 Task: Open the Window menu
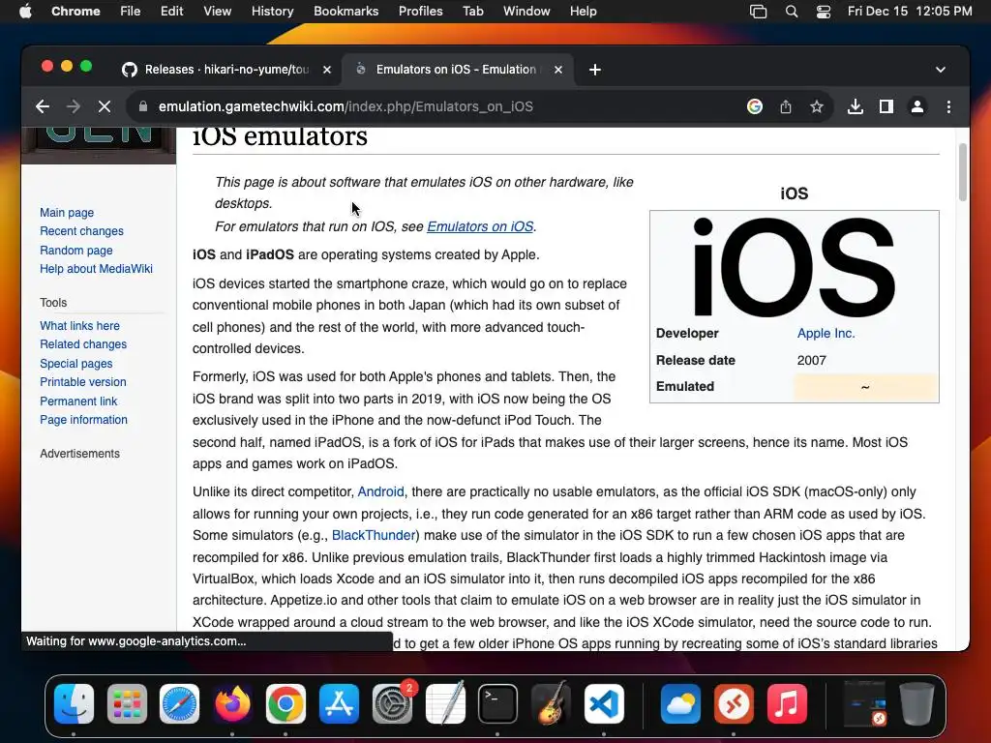526,11
